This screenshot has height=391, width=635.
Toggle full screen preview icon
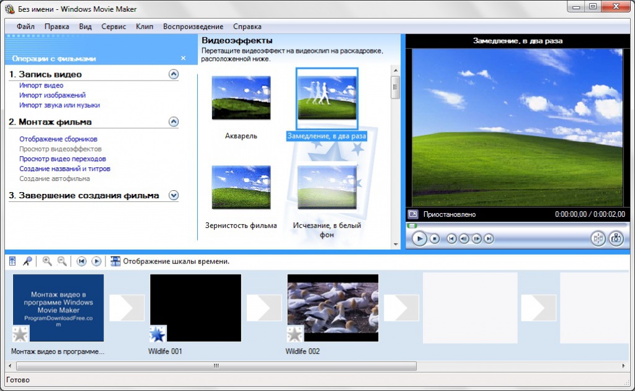412,214
